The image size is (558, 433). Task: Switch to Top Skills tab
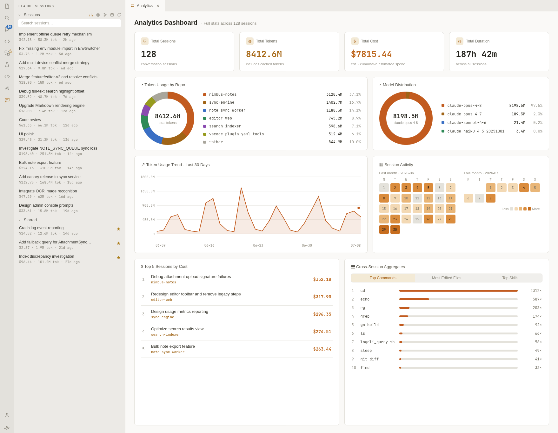[x=510, y=278]
